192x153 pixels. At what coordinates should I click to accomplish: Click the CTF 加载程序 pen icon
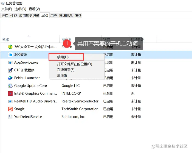[10, 70]
